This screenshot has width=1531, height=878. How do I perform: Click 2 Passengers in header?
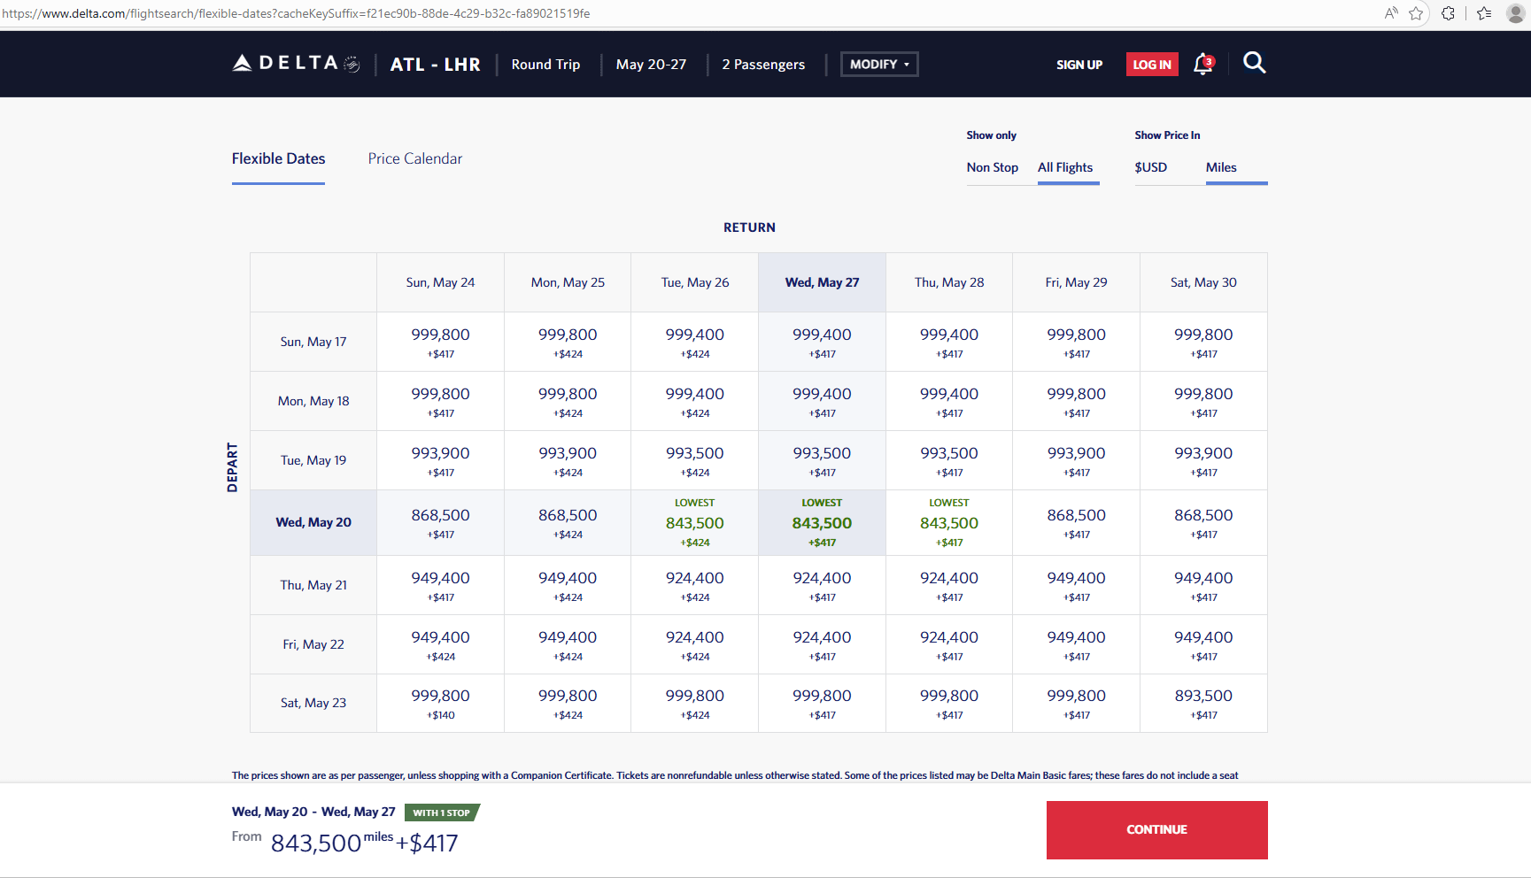coord(763,65)
